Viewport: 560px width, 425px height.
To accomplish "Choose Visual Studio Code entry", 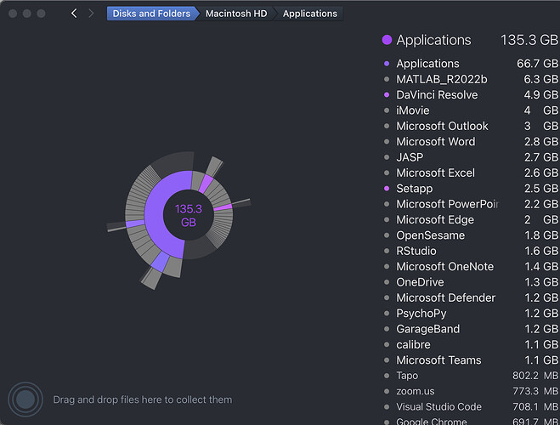I will coord(438,407).
